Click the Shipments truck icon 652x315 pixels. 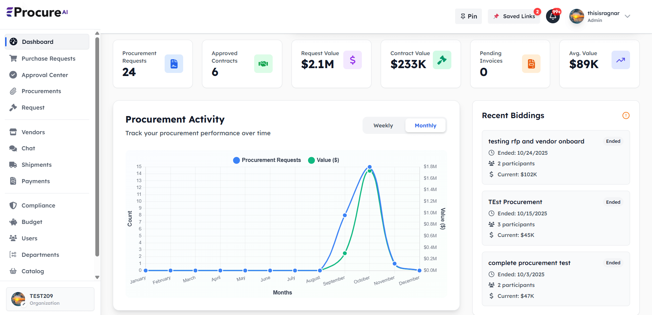click(x=13, y=164)
